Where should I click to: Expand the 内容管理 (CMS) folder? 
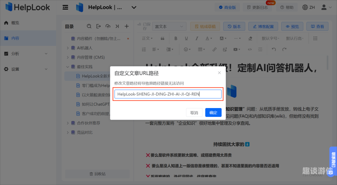coord(68,57)
